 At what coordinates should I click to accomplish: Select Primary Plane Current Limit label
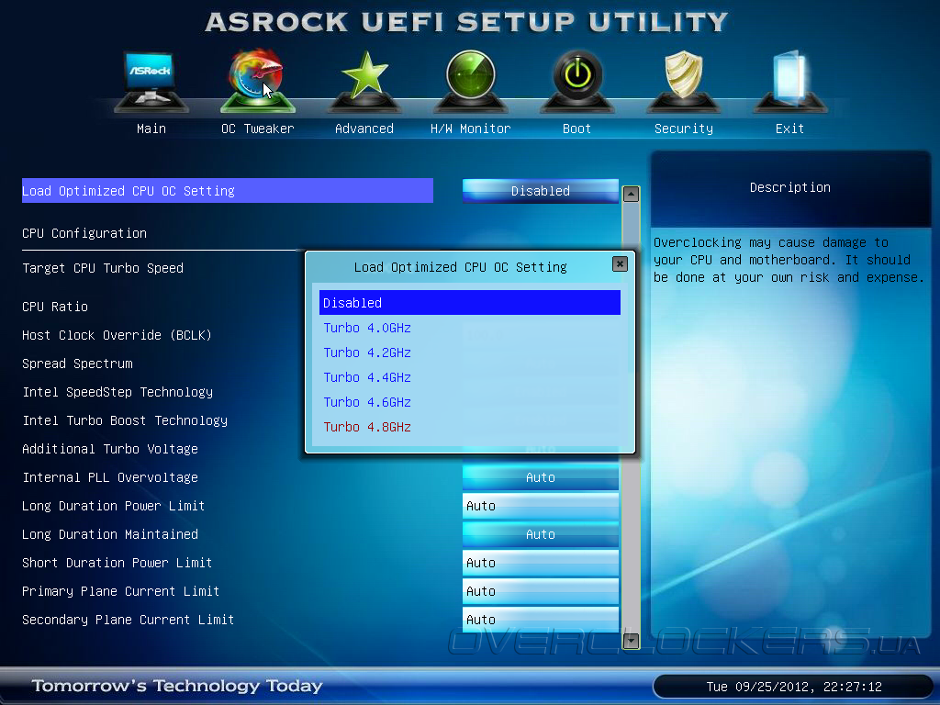120,591
